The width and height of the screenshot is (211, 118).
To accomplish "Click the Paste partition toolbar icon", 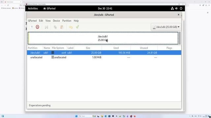I will [62, 27].
